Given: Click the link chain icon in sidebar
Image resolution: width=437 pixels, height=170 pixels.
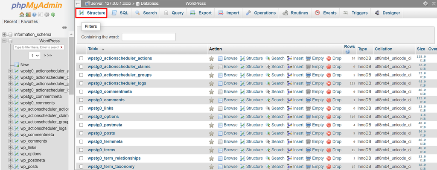Looking at the screenshot, I should (64, 27).
